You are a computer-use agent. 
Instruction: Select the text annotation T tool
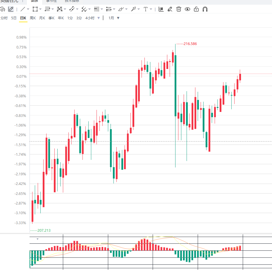[x=146, y=9]
